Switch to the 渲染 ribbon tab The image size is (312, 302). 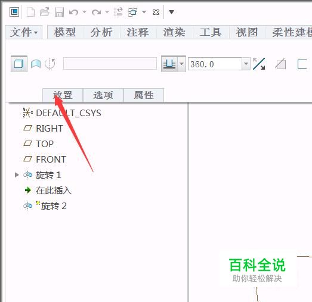tap(174, 32)
